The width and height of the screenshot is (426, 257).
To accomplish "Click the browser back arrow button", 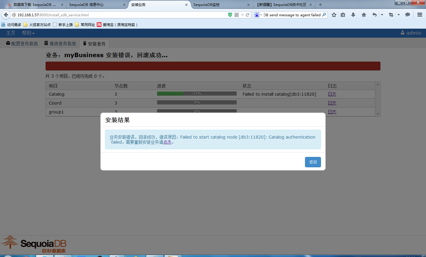I will click(6, 15).
